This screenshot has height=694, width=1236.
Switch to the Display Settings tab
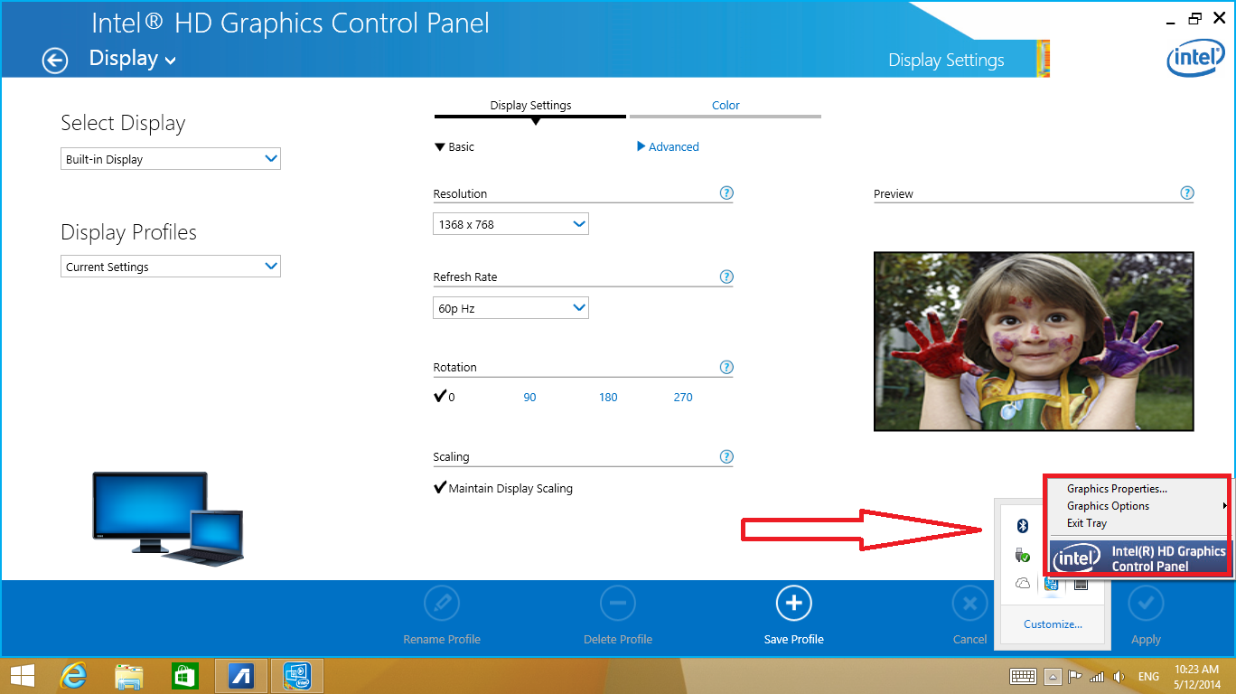[x=530, y=106]
